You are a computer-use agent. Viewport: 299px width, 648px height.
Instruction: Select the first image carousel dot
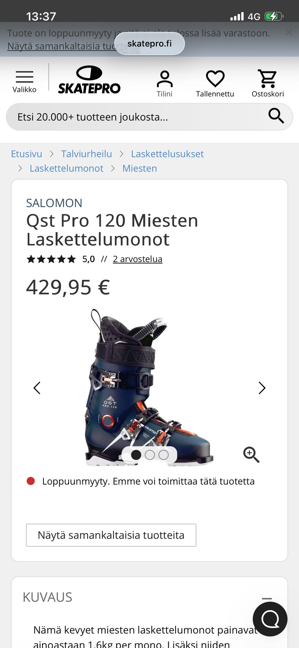click(136, 455)
